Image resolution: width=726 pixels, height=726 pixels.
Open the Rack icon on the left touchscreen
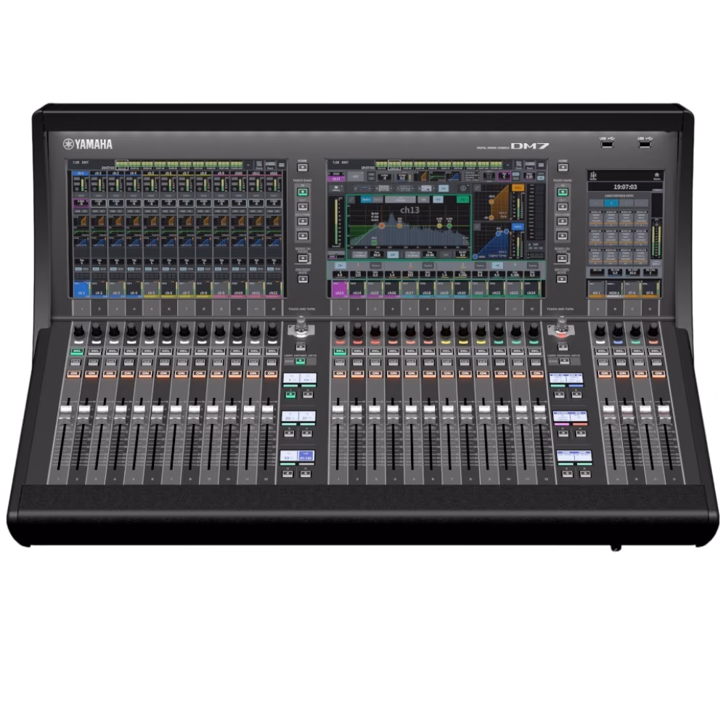click(x=270, y=165)
